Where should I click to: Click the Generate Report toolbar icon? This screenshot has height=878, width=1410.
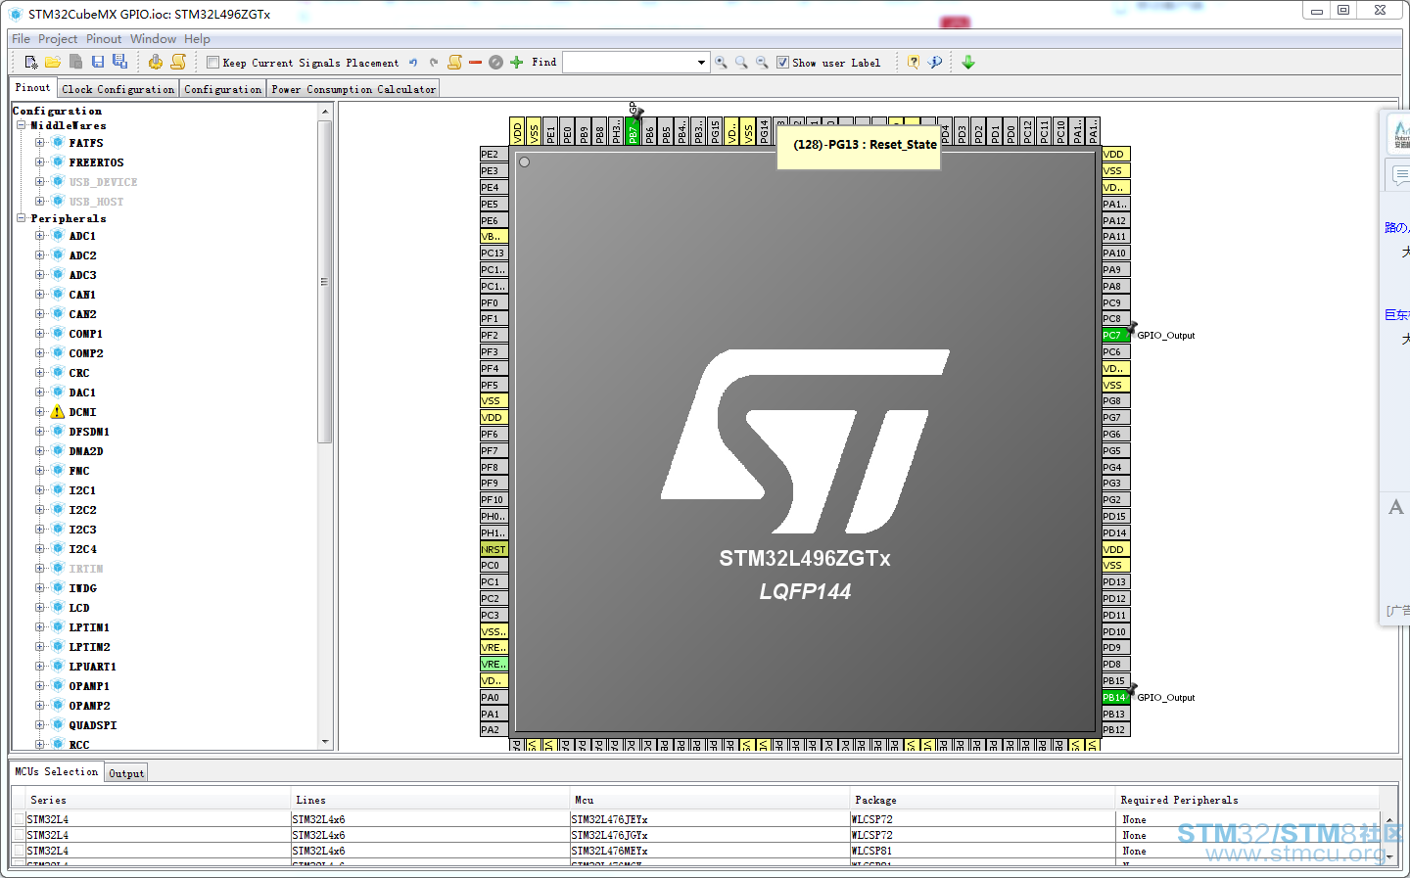click(156, 62)
